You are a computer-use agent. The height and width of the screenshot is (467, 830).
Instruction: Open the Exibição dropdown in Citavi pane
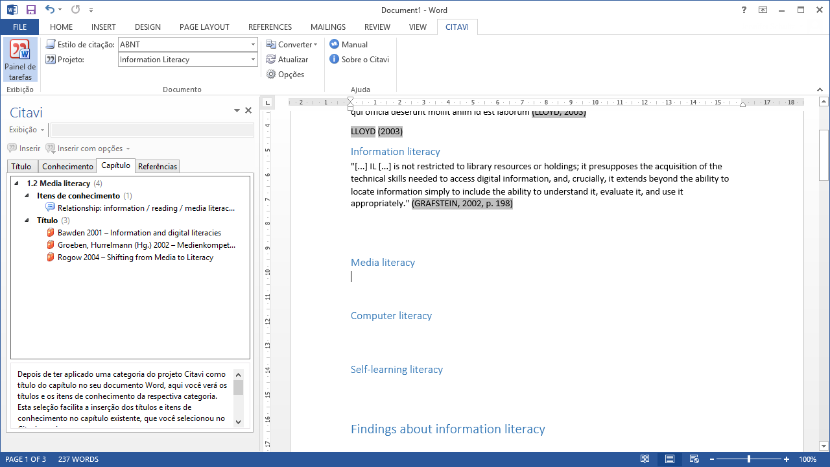(x=27, y=130)
